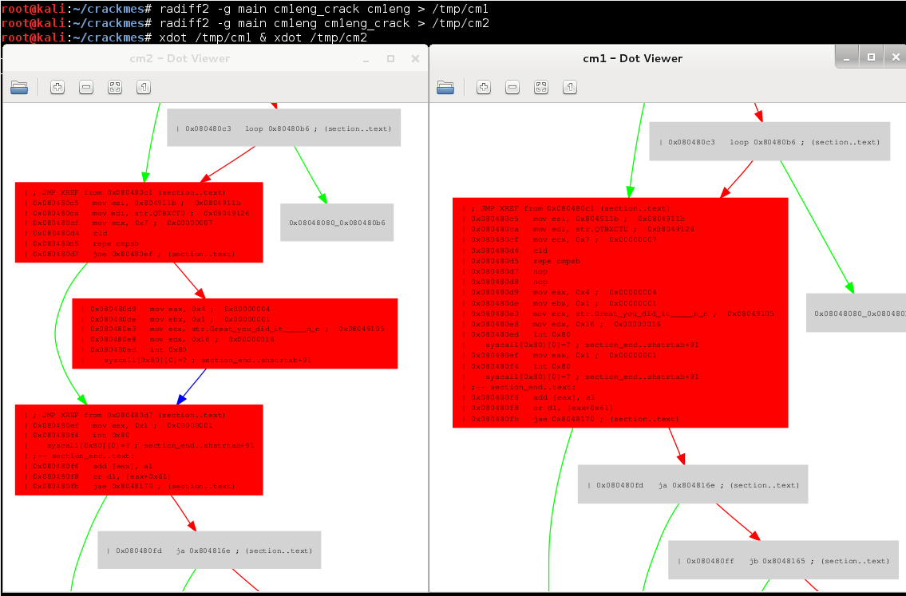Click blue edge arrow in cm2 graph
This screenshot has width=906, height=596.
coord(192,386)
